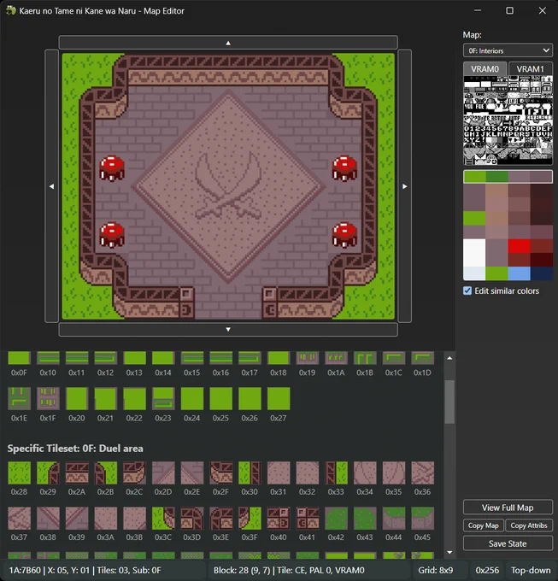Image resolution: width=558 pixels, height=581 pixels.
Task: Pick the bright red palette color swatch
Action: (x=519, y=246)
